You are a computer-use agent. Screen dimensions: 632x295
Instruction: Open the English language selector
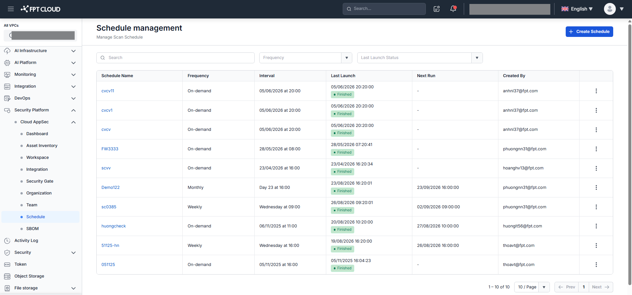pos(577,9)
